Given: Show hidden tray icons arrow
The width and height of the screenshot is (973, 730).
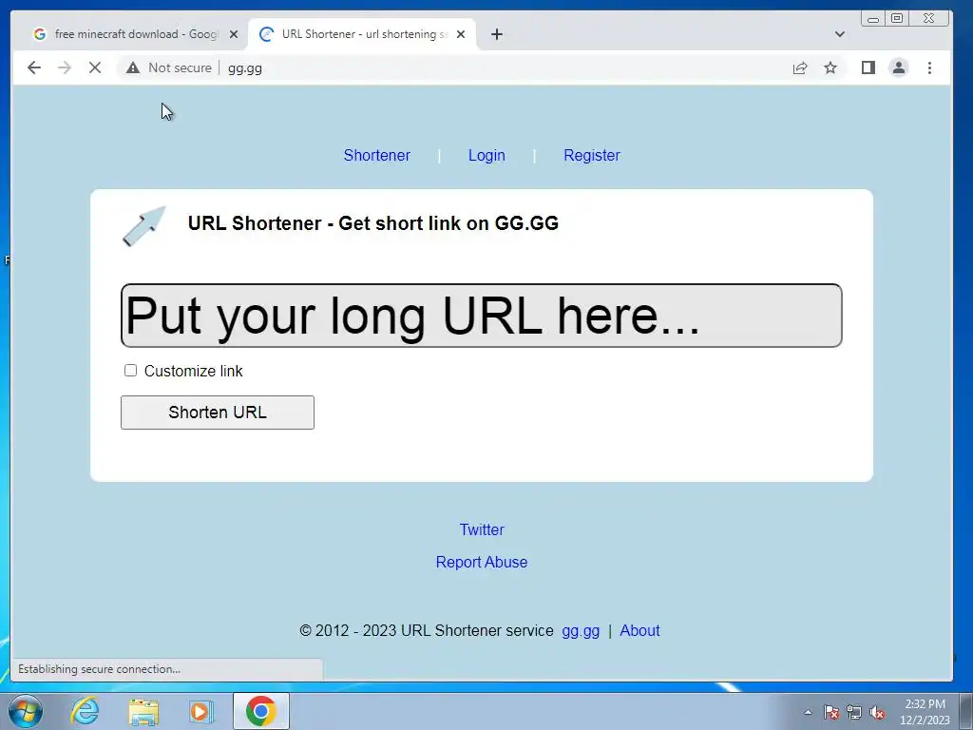Looking at the screenshot, I should (808, 712).
